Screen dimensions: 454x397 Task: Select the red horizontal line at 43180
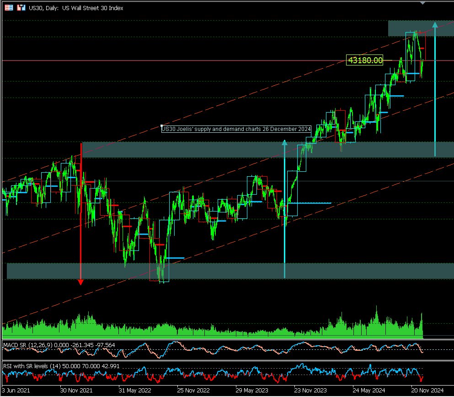point(183,60)
